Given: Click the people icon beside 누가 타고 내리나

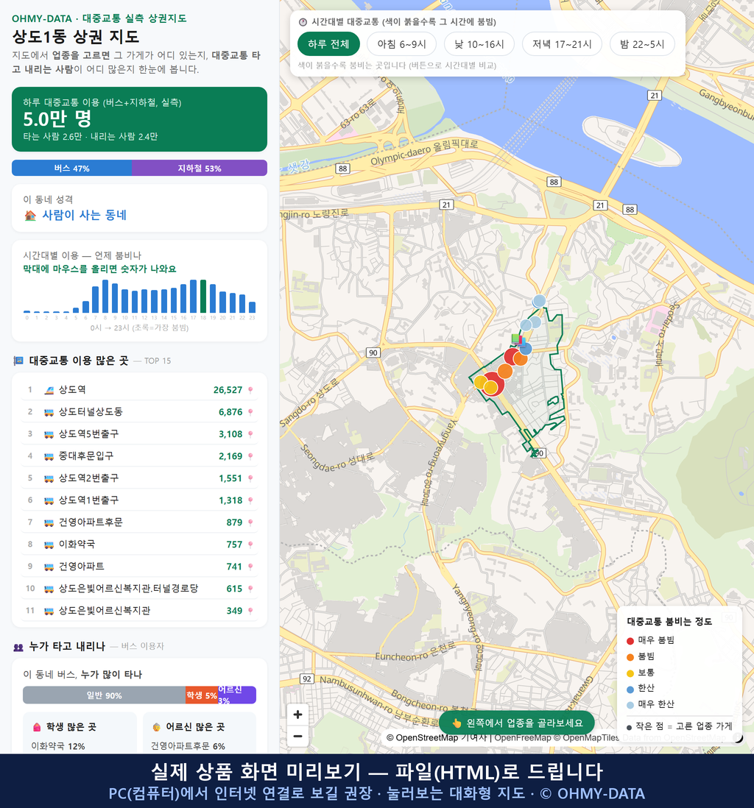Looking at the screenshot, I should [18, 647].
